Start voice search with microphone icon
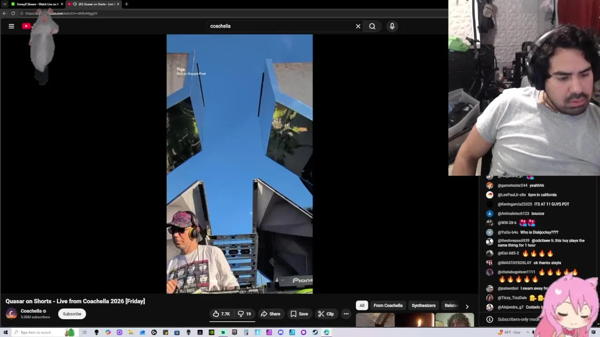 tap(392, 26)
